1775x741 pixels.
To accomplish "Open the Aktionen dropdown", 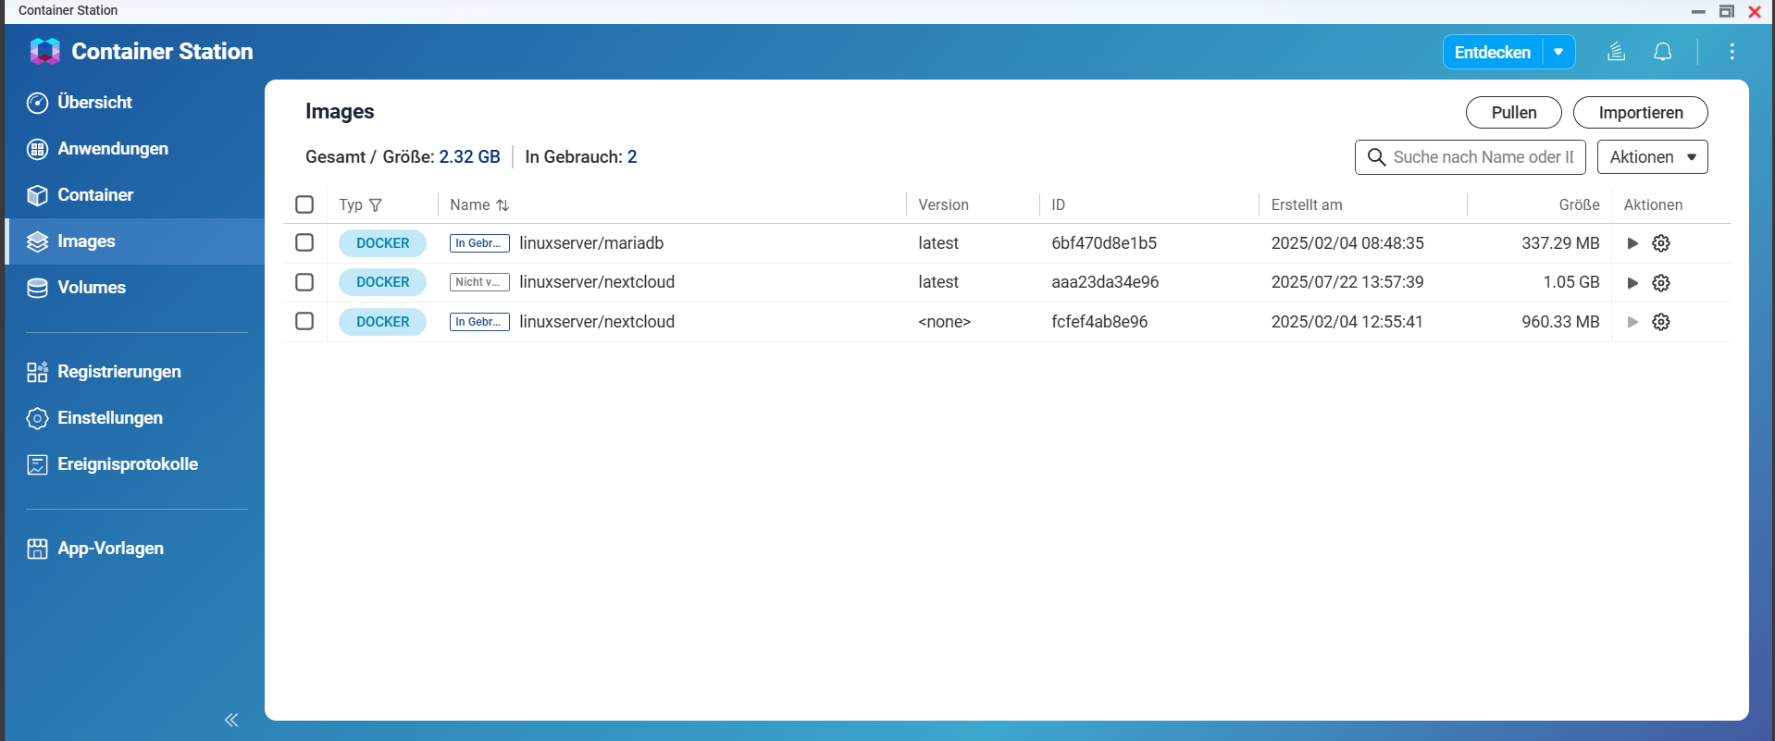I will tap(1652, 157).
